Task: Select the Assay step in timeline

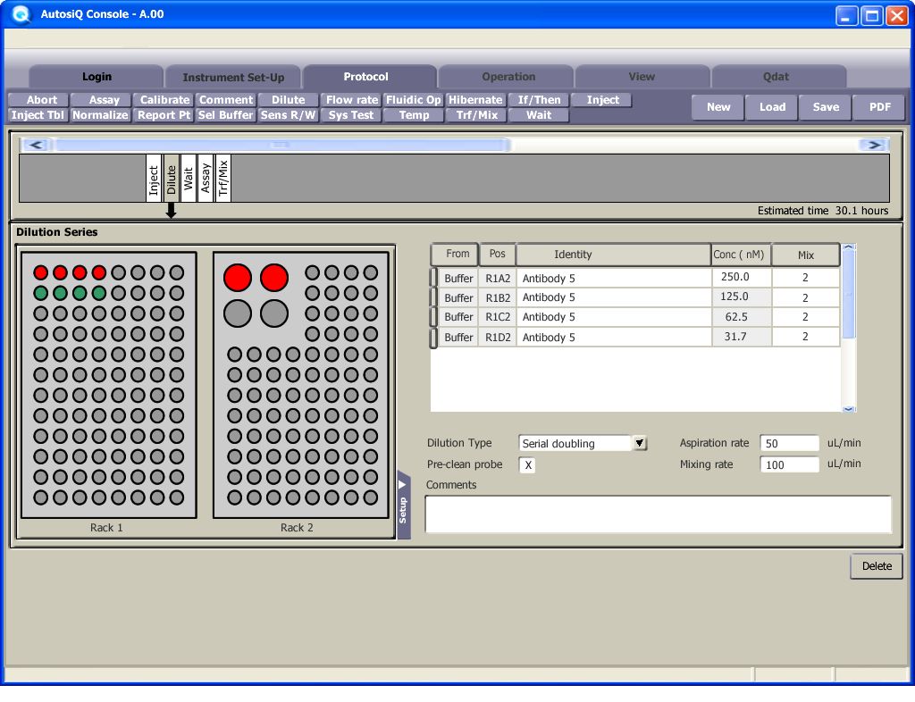Action: [x=206, y=179]
